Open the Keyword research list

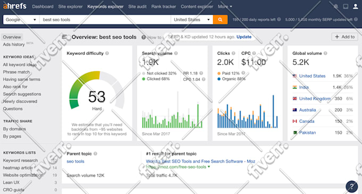click(x=20, y=161)
